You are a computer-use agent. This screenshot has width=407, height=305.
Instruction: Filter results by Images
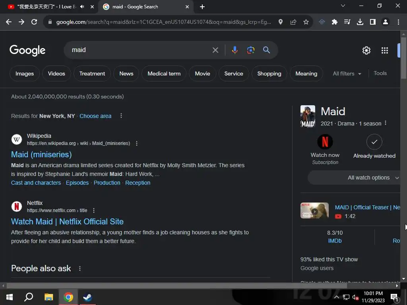click(x=25, y=73)
